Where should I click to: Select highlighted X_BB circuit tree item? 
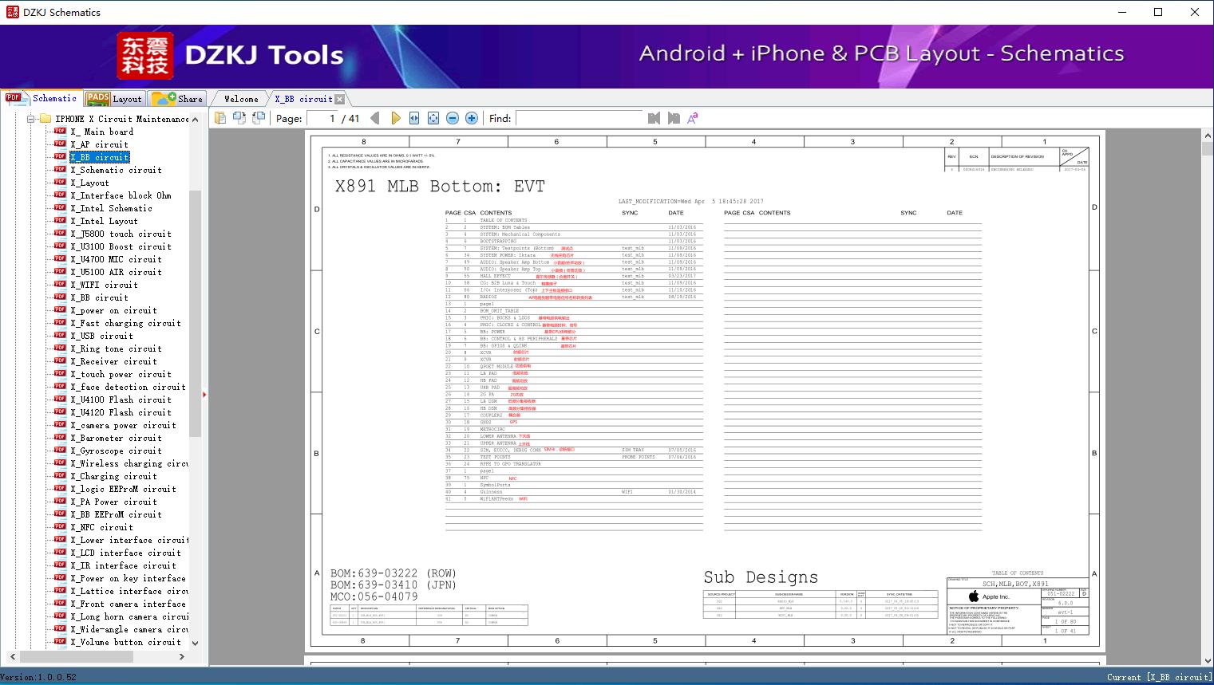(99, 157)
